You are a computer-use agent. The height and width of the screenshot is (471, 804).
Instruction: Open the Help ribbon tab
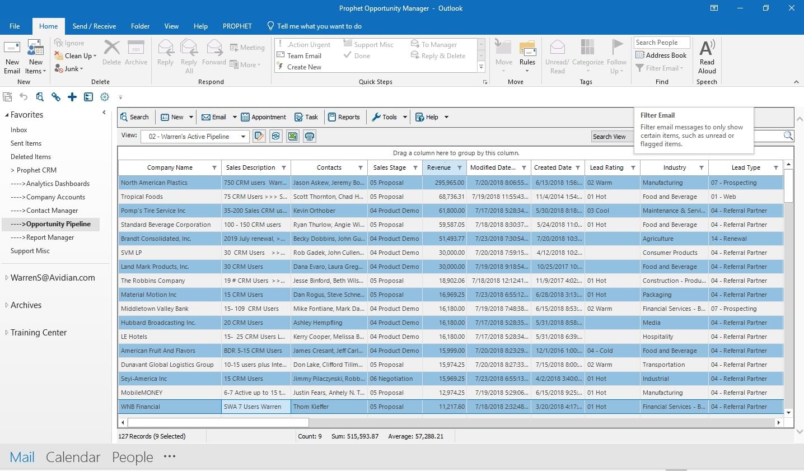click(200, 26)
